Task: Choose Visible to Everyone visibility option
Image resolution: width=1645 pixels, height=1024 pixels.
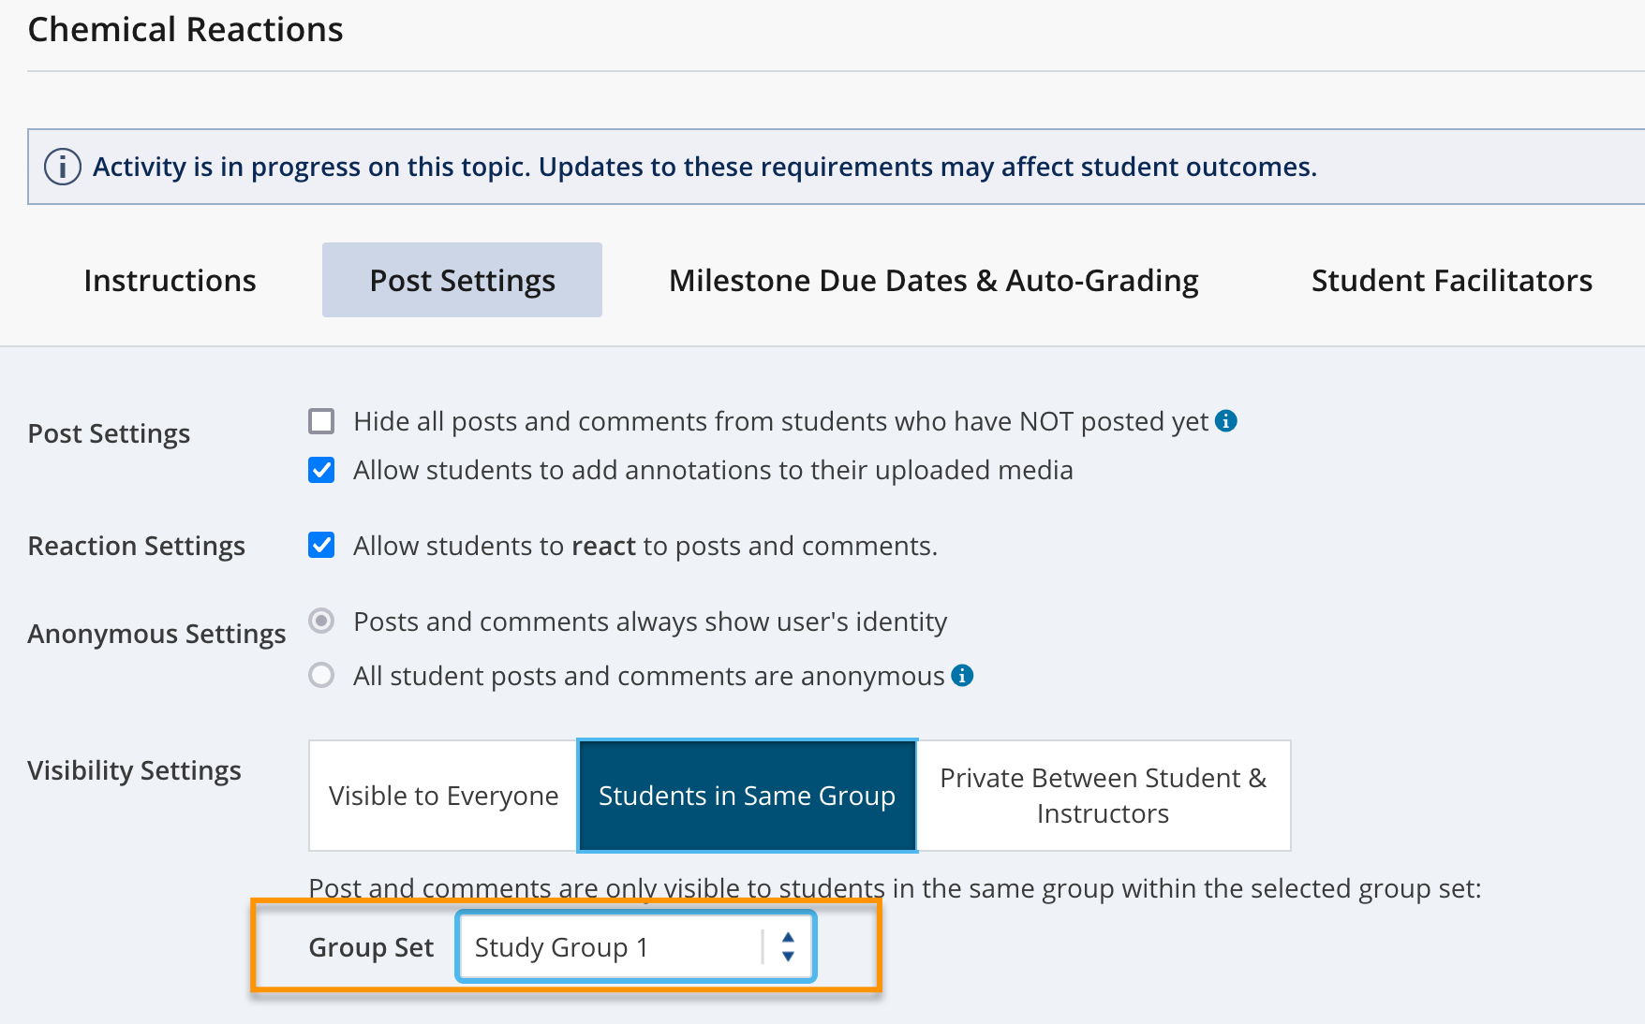Action: click(x=443, y=796)
